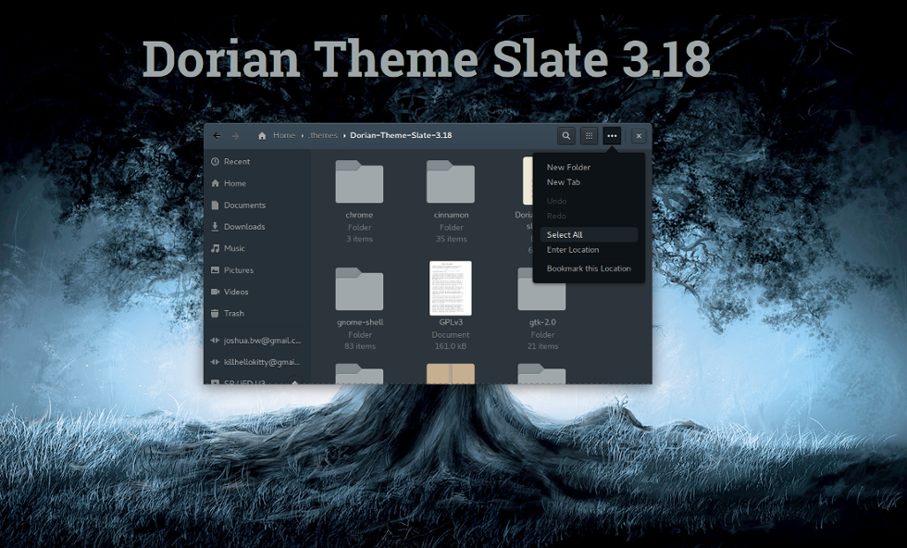Viewport: 907px width, 548px height.
Task: Click the '35 items' count text
Action: coord(452,239)
